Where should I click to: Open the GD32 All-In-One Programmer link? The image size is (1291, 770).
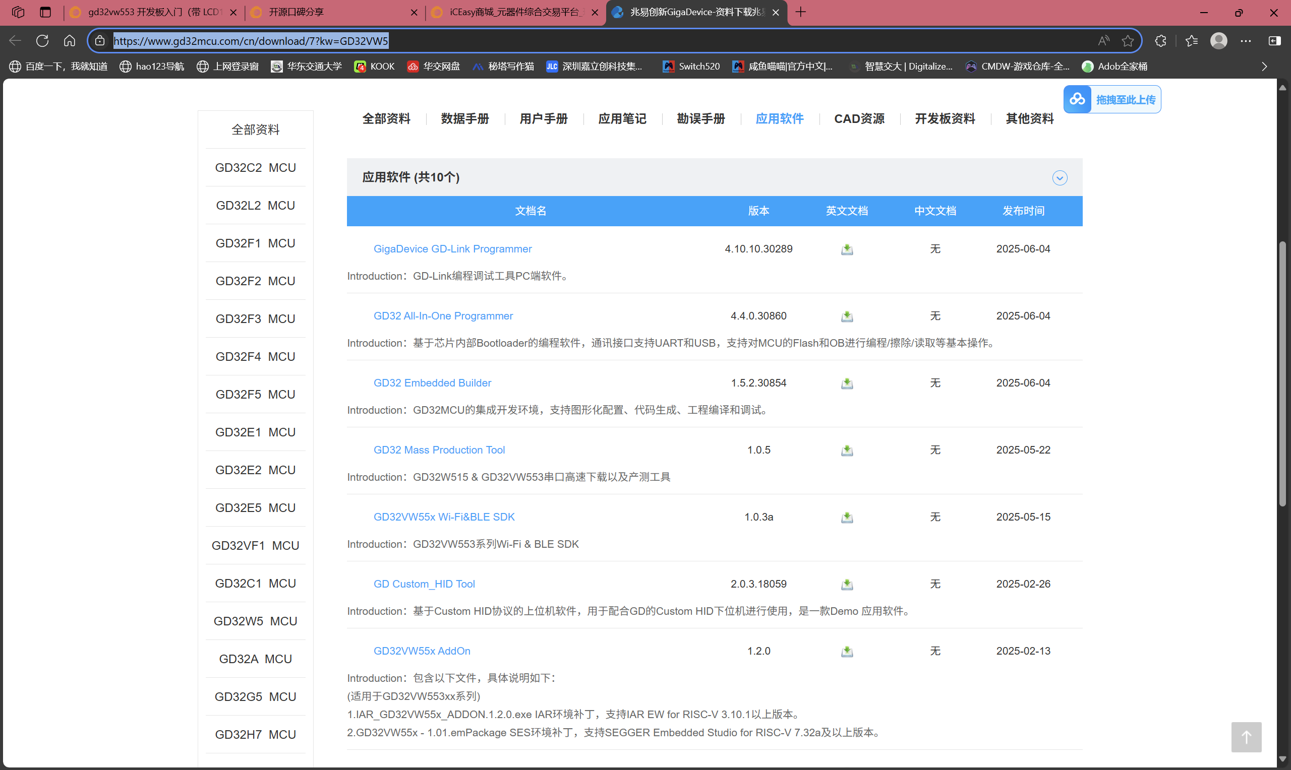[x=443, y=316]
